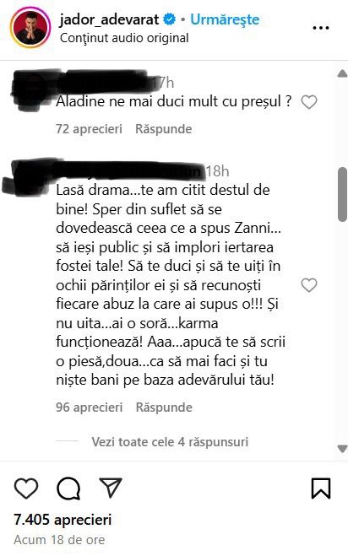View likes on '72 aprecieri' comment count
The height and width of the screenshot is (556, 348).
point(89,129)
